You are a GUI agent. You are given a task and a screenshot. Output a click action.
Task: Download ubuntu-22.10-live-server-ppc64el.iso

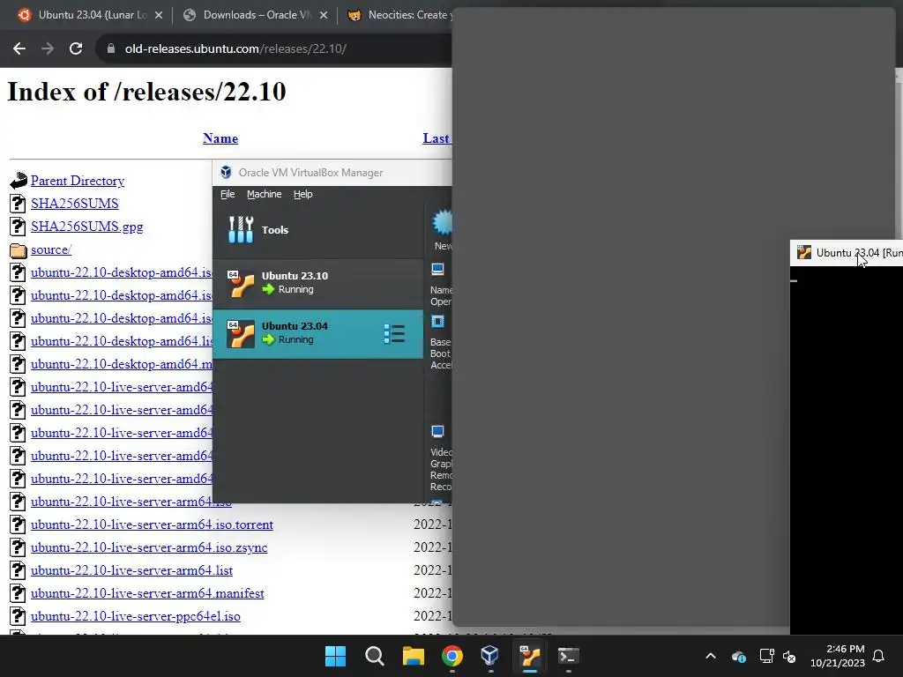(x=135, y=616)
